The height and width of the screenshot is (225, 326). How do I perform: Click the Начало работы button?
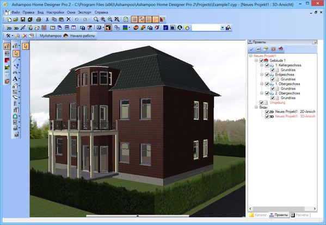point(80,36)
